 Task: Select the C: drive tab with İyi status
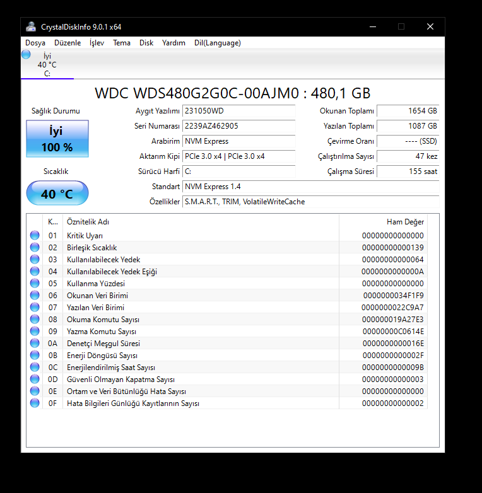coord(47,64)
